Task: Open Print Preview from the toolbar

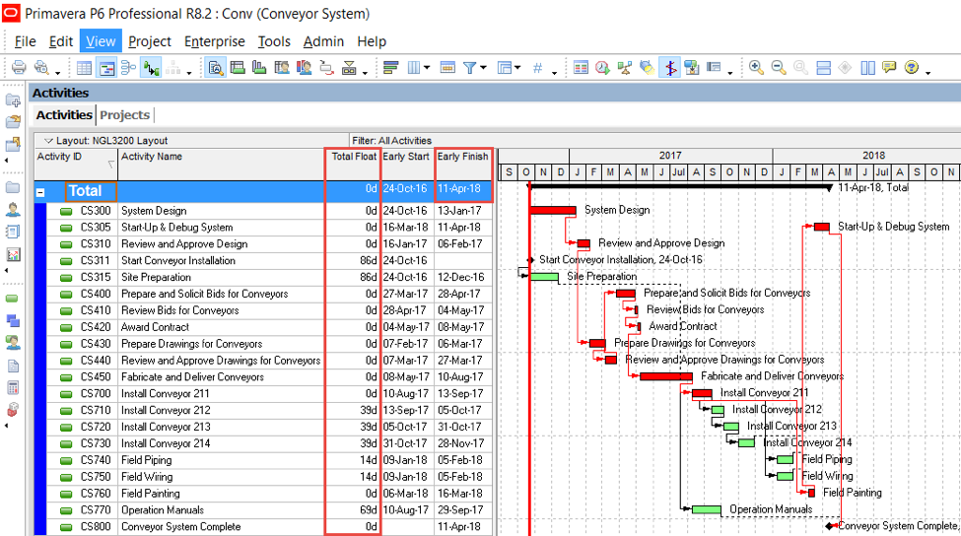Action: point(41,67)
